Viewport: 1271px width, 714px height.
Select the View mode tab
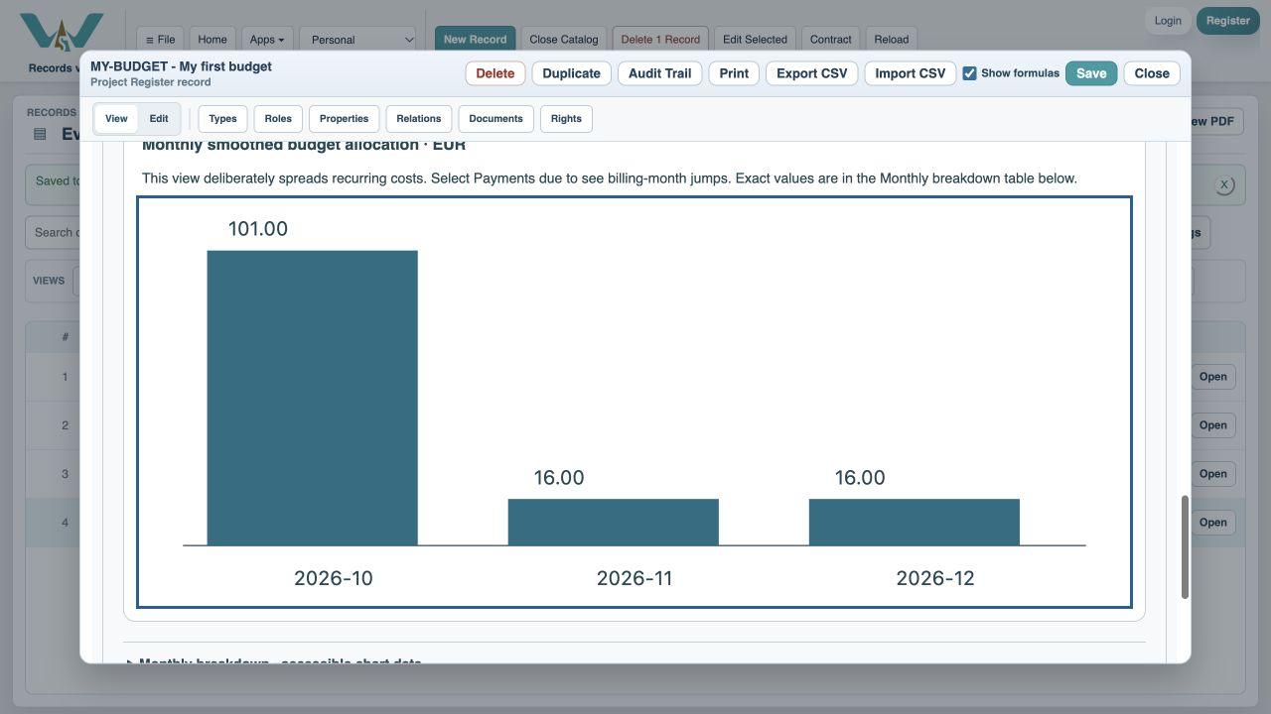click(116, 119)
